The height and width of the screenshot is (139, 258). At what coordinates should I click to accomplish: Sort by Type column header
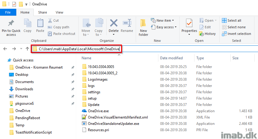[x=200, y=58]
